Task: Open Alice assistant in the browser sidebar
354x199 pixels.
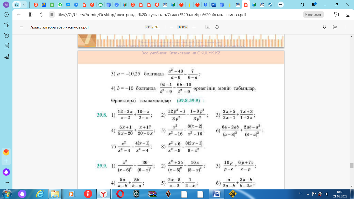Action: click(6, 172)
